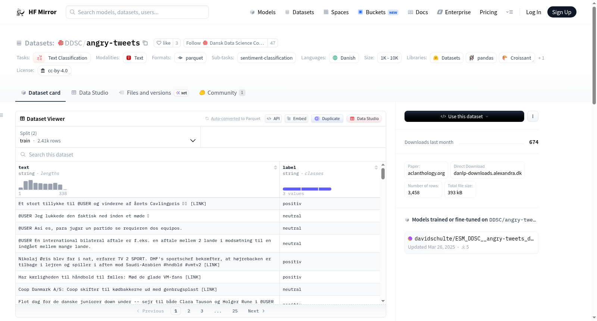Open the DDSC organization link

tap(74, 43)
